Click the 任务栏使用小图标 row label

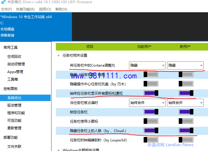[84, 121]
